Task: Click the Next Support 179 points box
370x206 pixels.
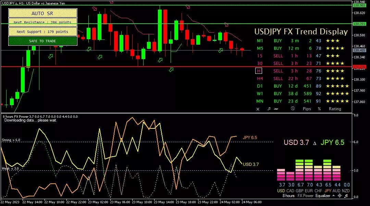Action: pos(43,32)
